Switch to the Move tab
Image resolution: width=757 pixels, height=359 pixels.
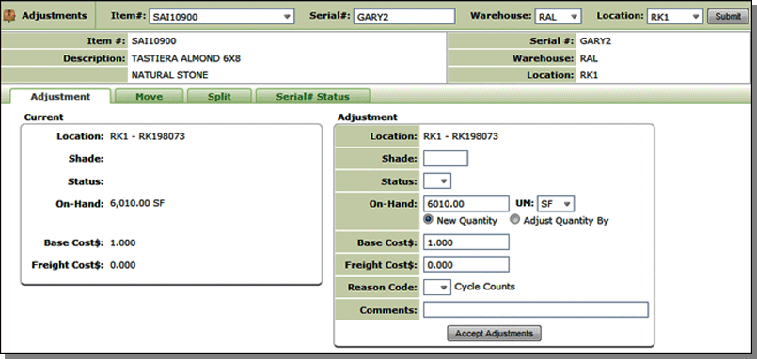click(150, 97)
